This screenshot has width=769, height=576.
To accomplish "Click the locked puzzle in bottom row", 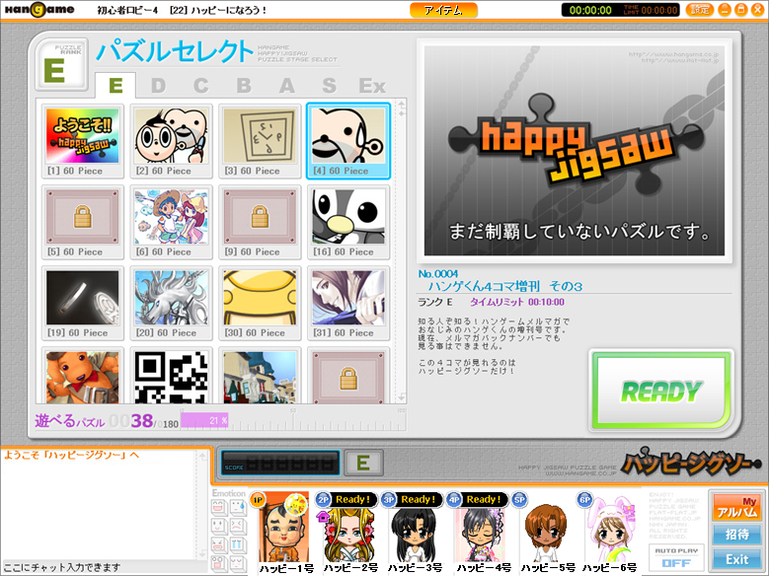I will (348, 376).
